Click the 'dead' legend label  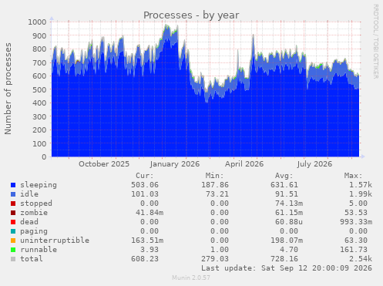click(29, 222)
